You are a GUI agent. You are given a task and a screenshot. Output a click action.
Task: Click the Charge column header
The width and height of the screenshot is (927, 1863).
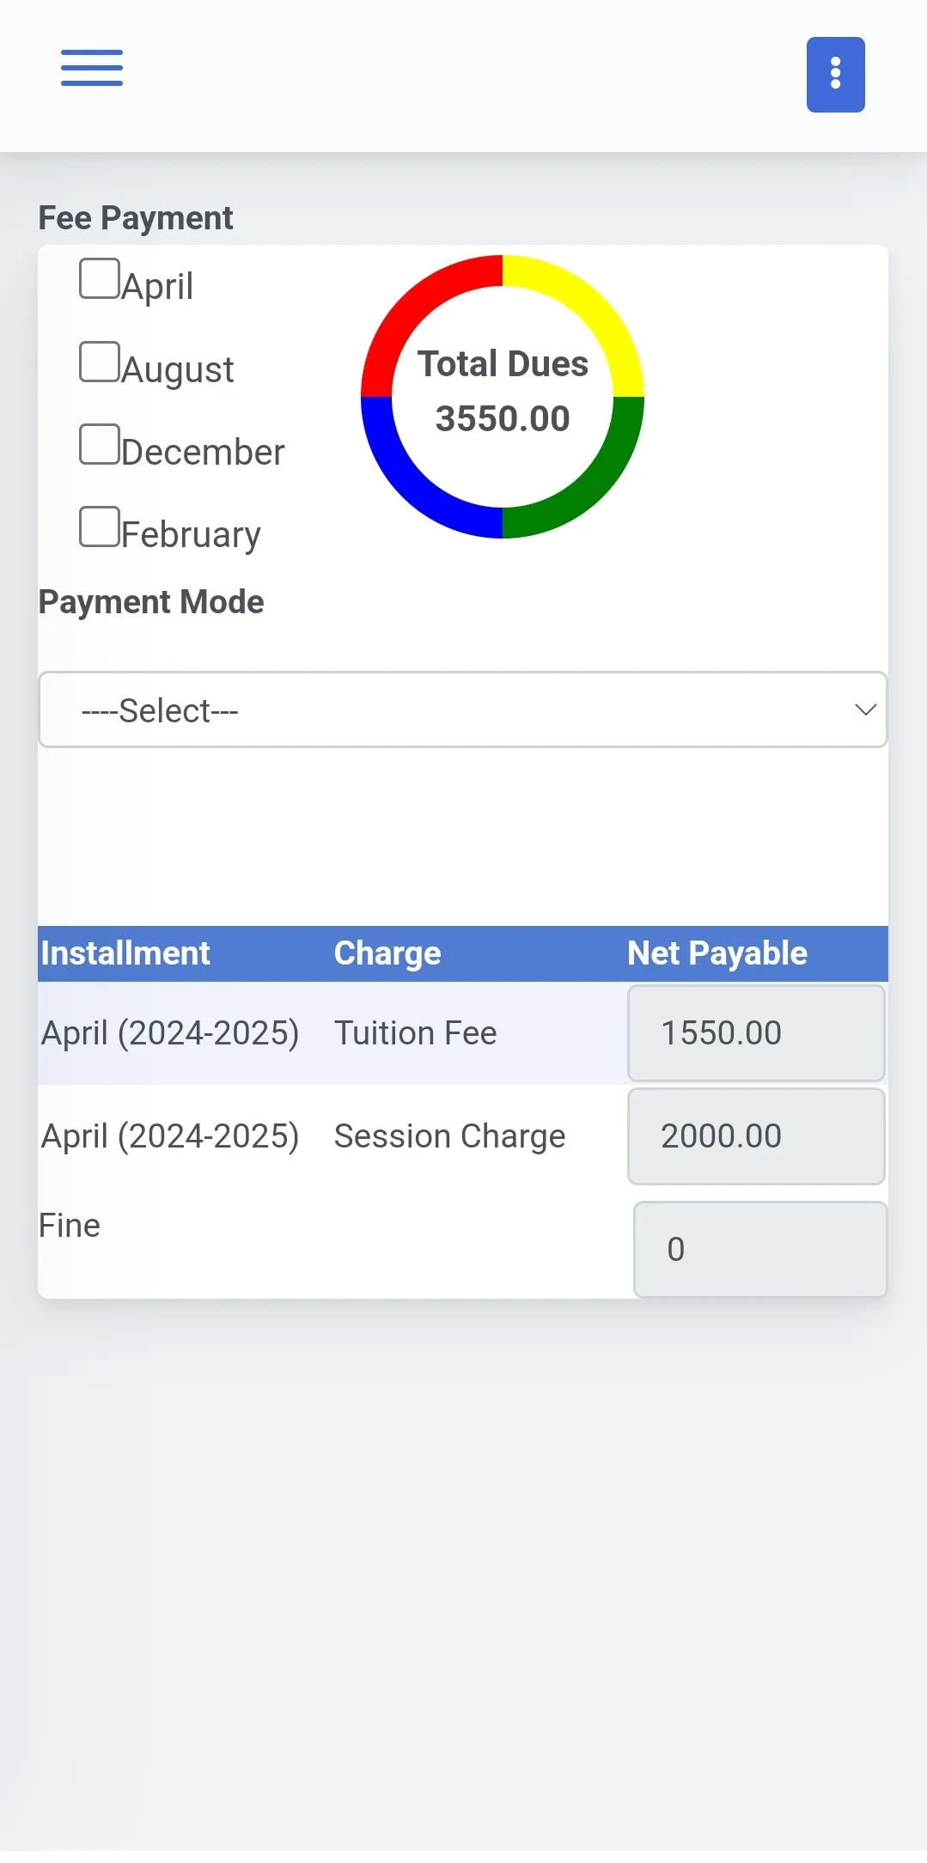pyautogui.click(x=387, y=953)
